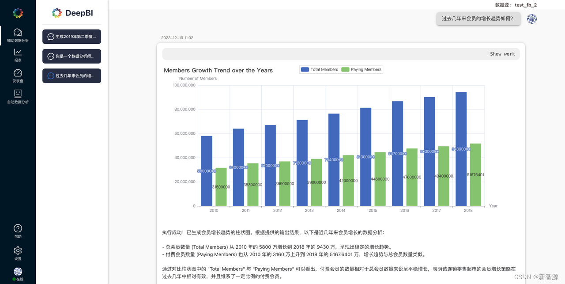Click the 2018 Paying Members green bar

475,175
